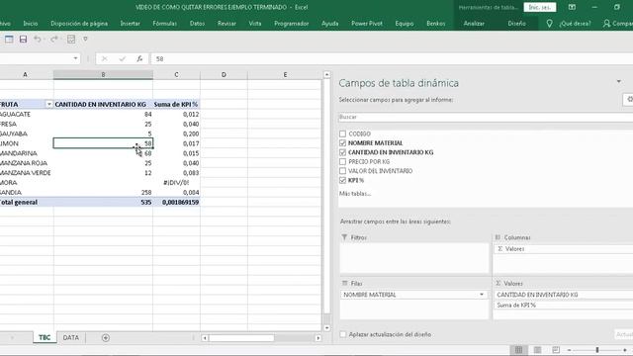Viewport: 633px width, 356px height.
Task: Open the Revisar ribbon tab
Action: [x=226, y=24]
